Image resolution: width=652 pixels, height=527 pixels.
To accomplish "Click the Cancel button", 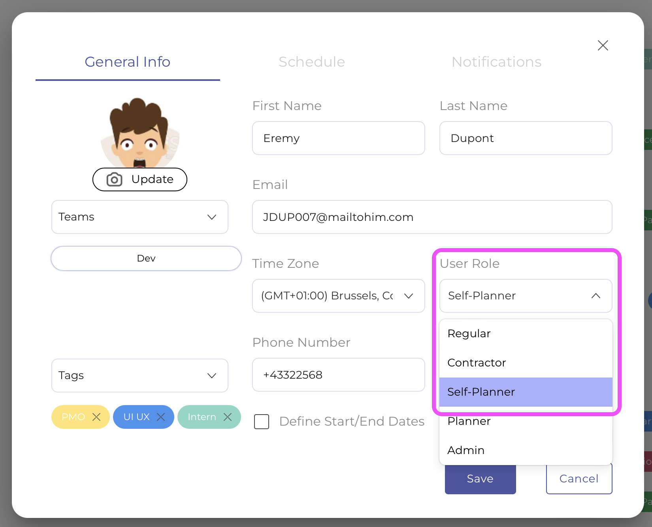I will [579, 479].
